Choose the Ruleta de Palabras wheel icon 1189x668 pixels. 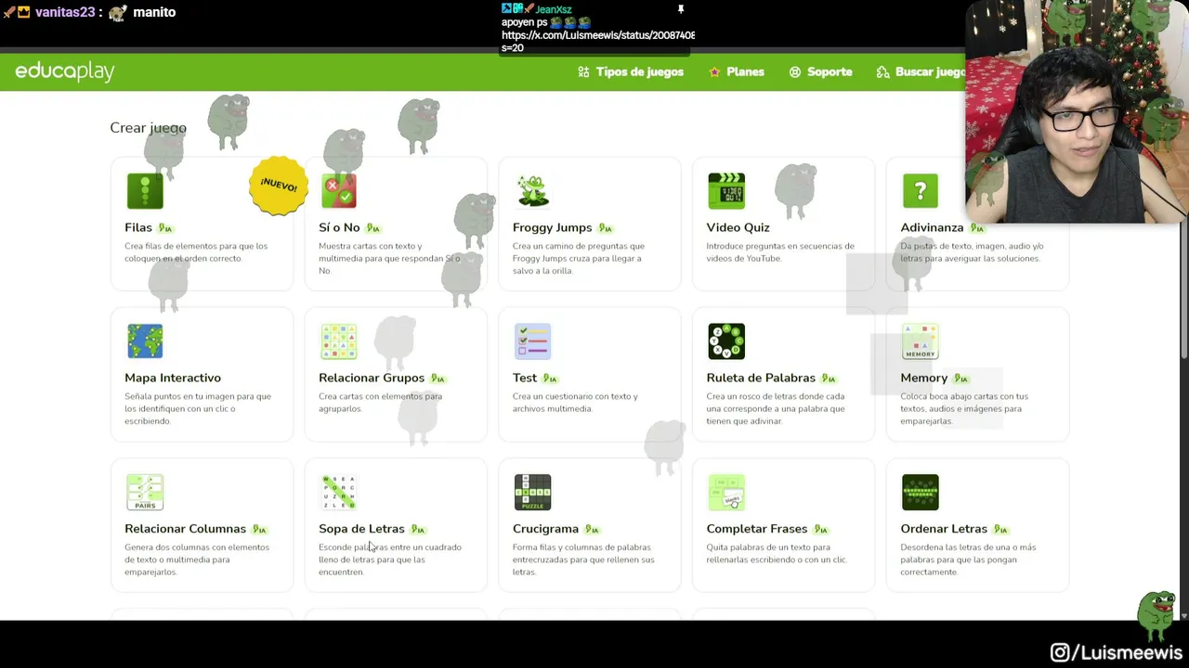point(726,341)
